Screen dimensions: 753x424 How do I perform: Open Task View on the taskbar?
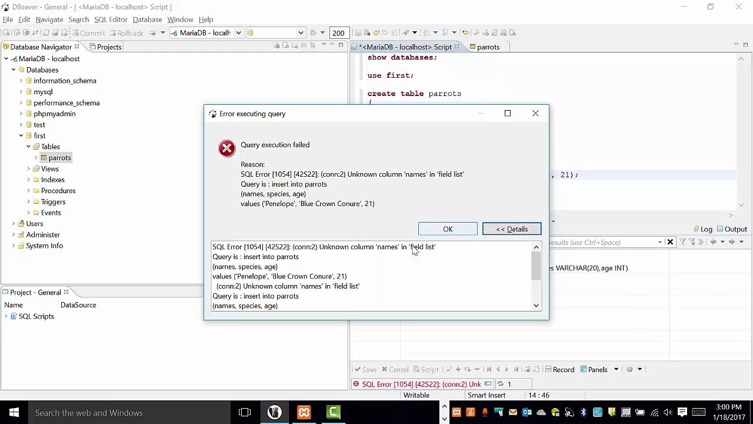click(245, 413)
